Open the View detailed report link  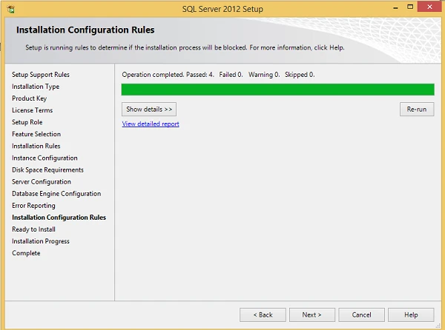click(151, 124)
